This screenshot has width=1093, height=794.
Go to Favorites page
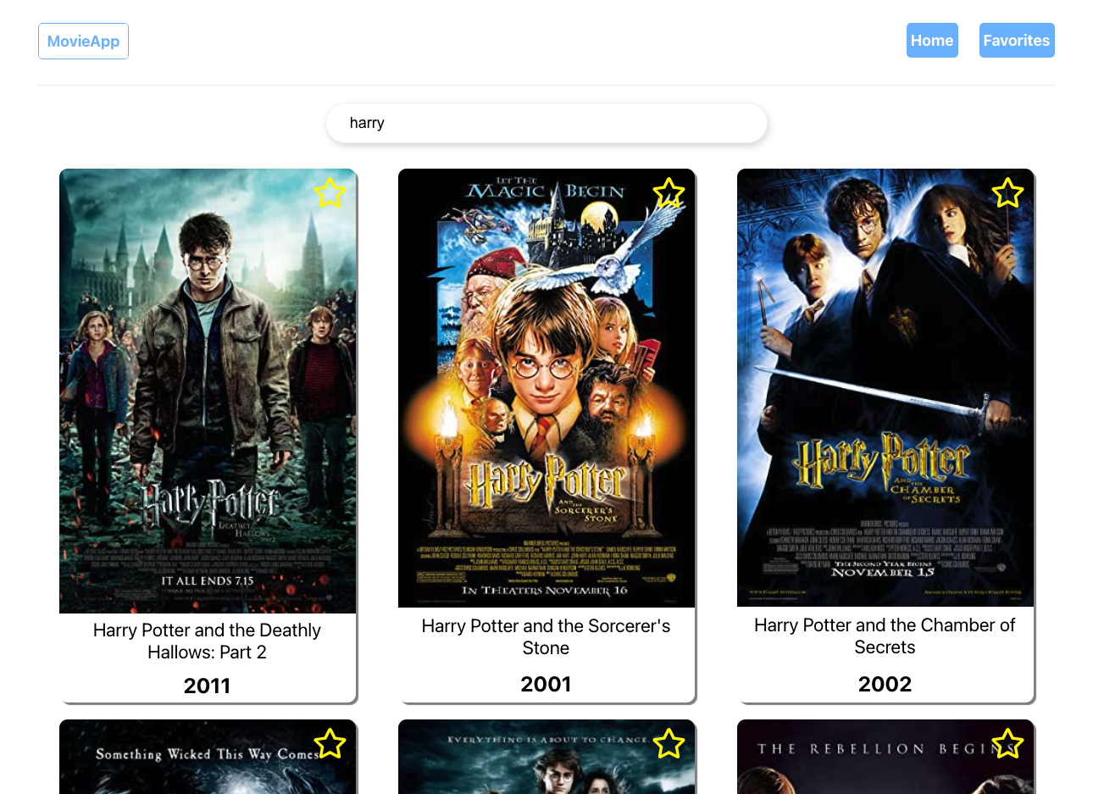tap(1017, 41)
